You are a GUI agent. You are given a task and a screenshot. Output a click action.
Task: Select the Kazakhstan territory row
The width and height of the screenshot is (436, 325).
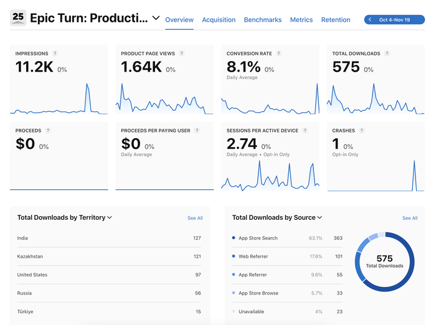[x=109, y=257]
